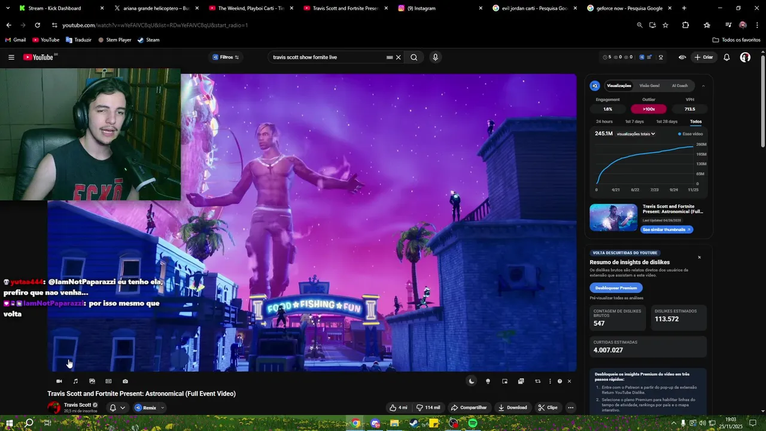
Task: Open the Spotify icon on the taskbar
Action: point(472,423)
